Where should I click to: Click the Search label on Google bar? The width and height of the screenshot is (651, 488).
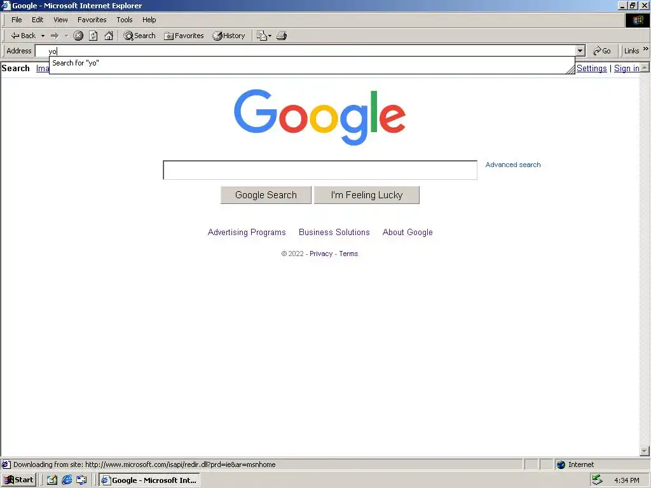(x=16, y=69)
